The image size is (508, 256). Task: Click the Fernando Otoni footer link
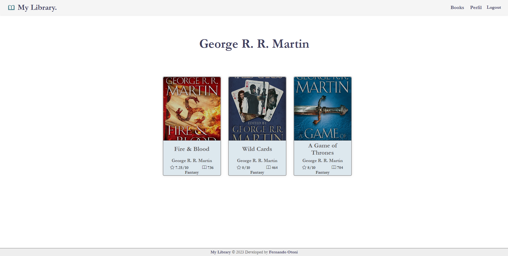(283, 252)
